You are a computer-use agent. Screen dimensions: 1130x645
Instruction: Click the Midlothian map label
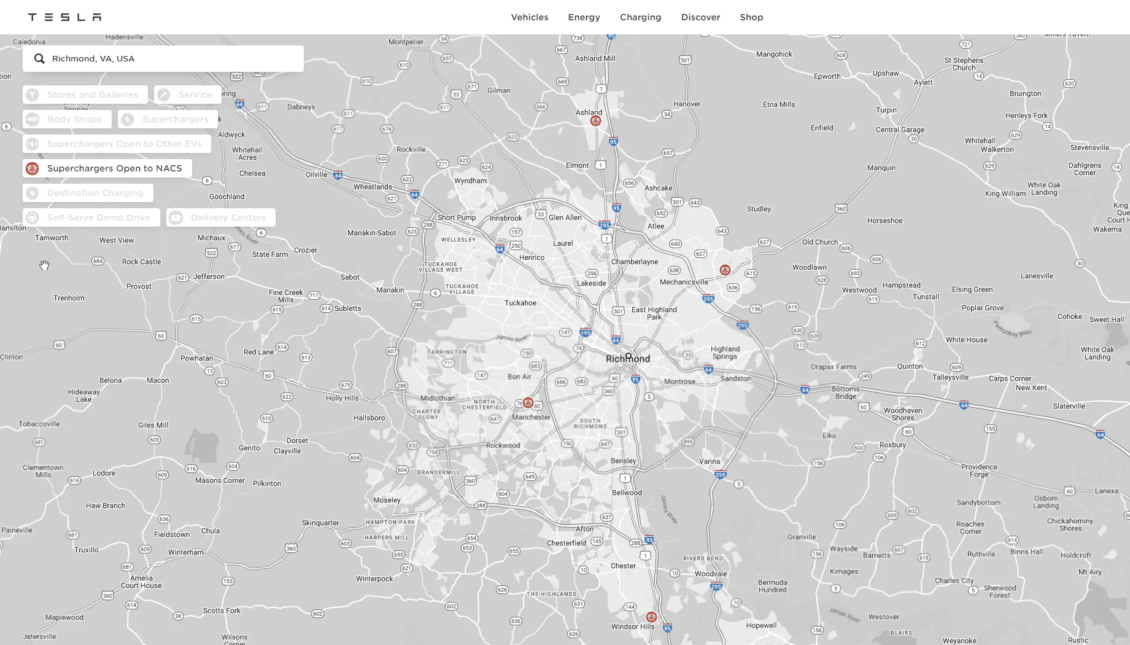(438, 398)
